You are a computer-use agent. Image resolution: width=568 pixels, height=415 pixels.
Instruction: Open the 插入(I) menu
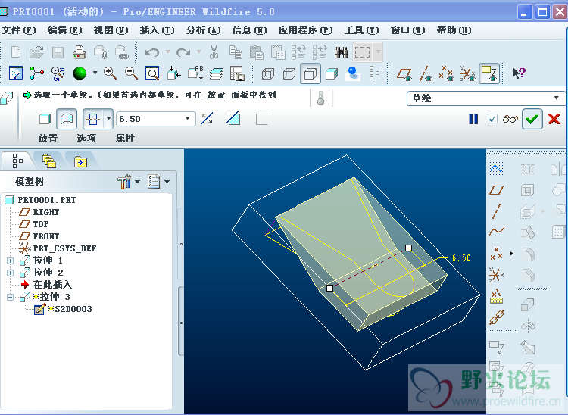click(158, 30)
